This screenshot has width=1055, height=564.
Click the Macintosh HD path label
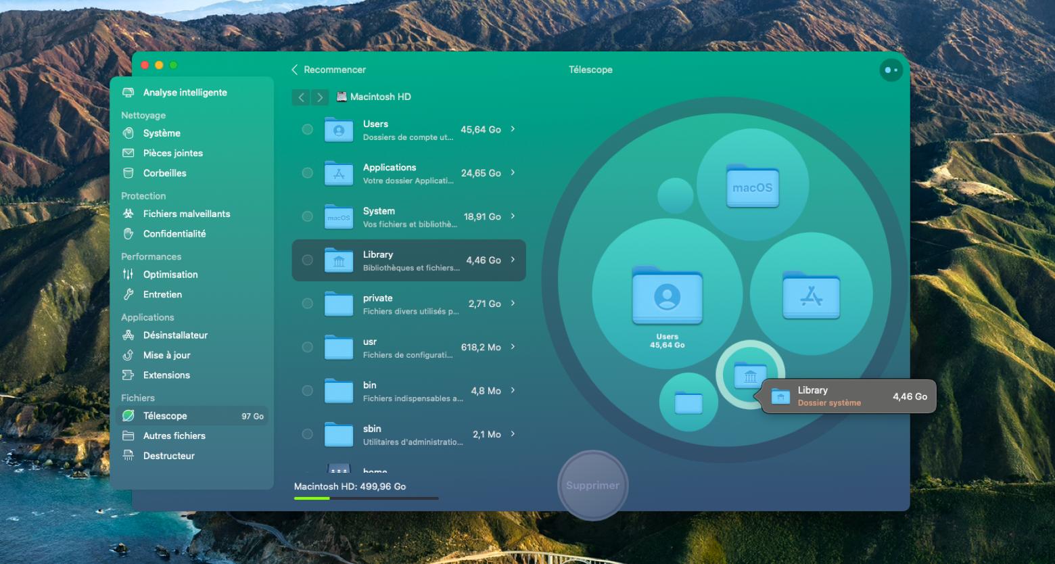click(x=380, y=97)
